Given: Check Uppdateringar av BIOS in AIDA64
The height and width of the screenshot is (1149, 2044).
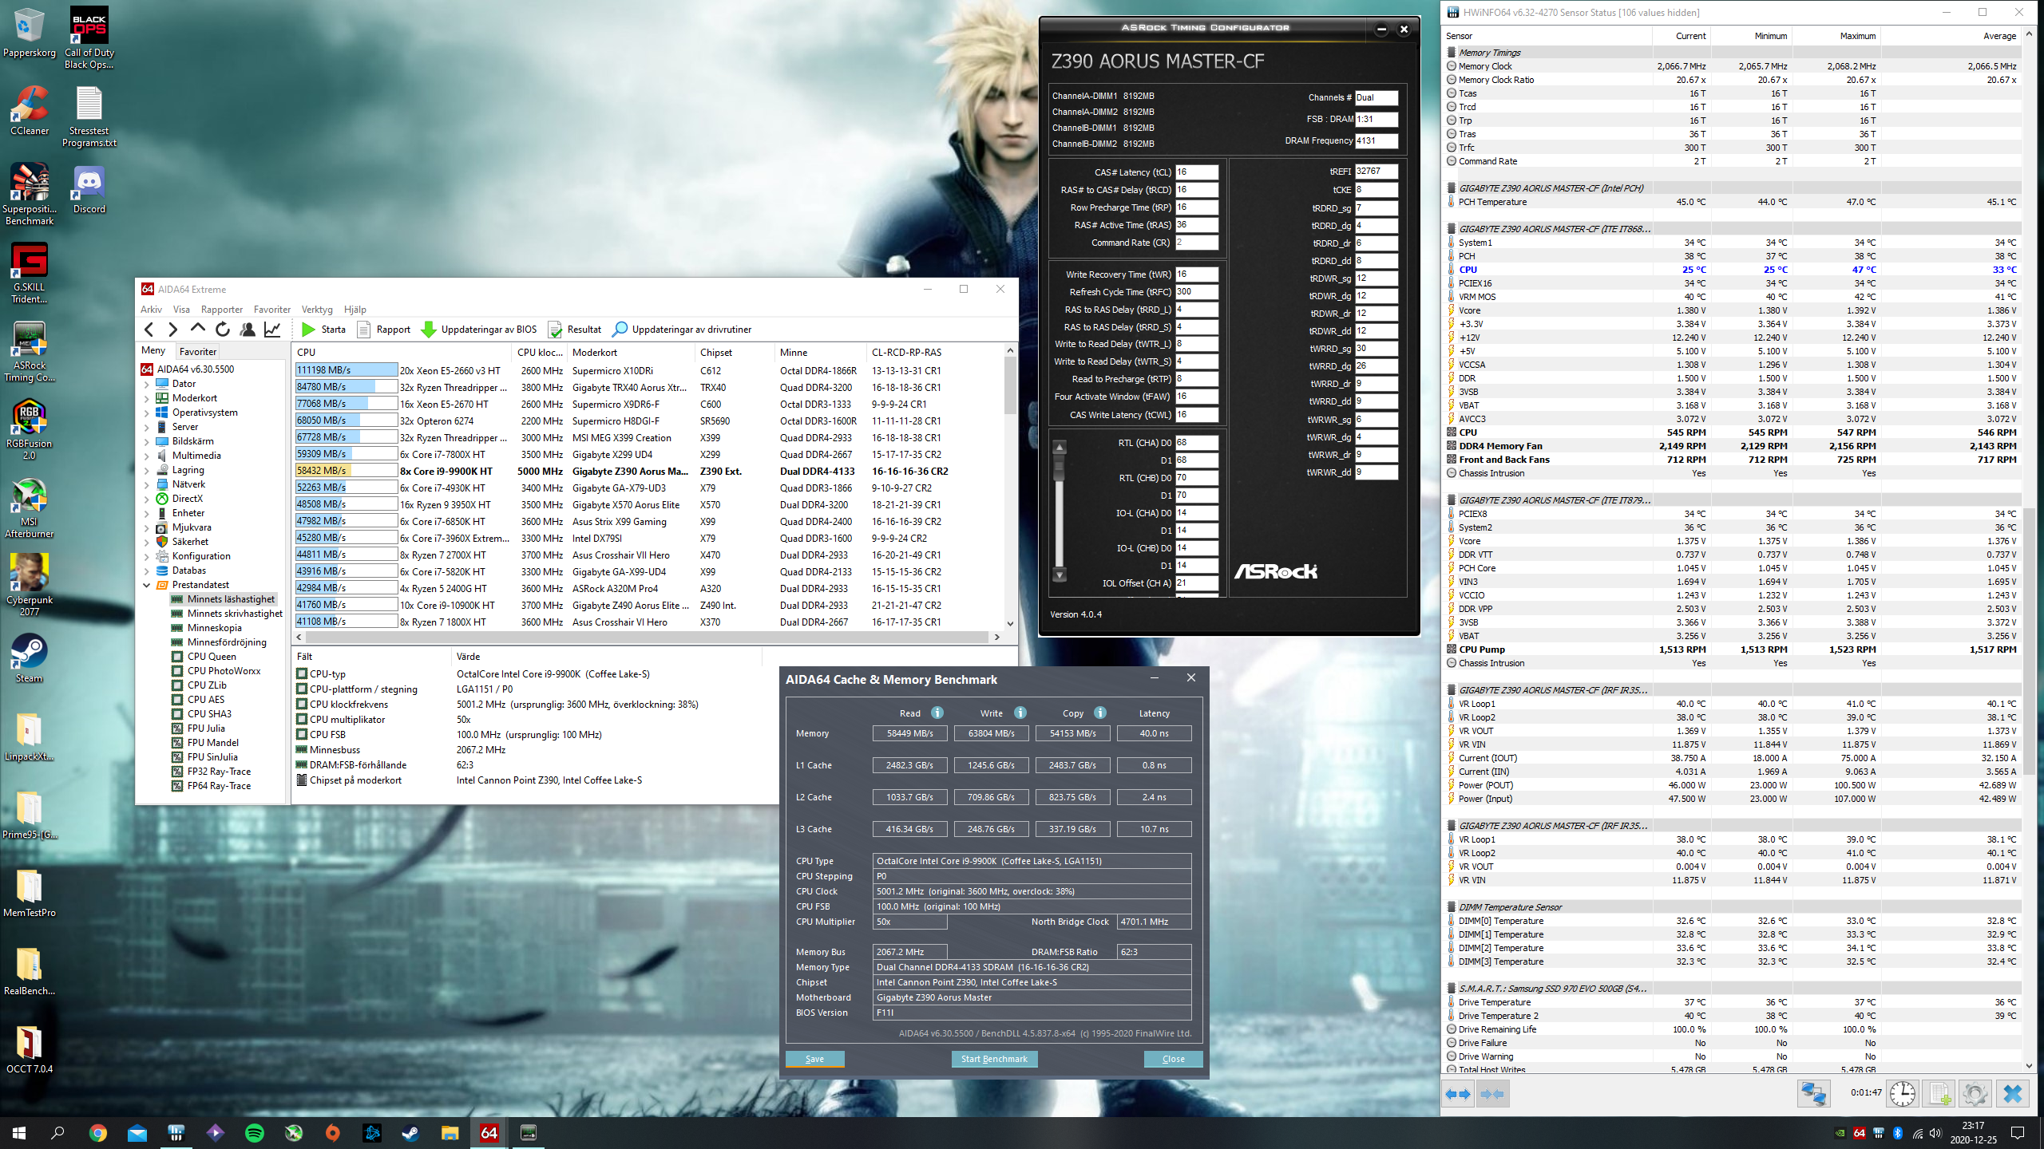Looking at the screenshot, I should point(479,330).
